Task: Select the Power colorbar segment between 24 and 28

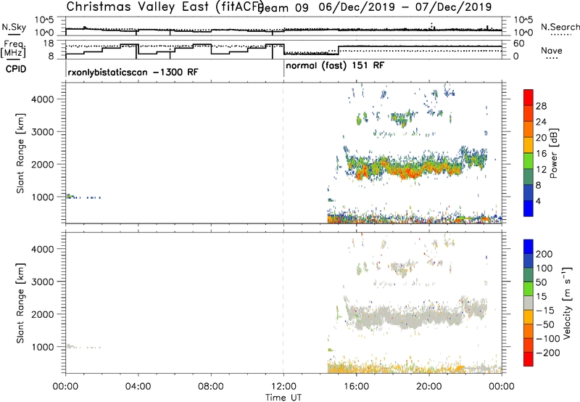Action: click(x=529, y=113)
